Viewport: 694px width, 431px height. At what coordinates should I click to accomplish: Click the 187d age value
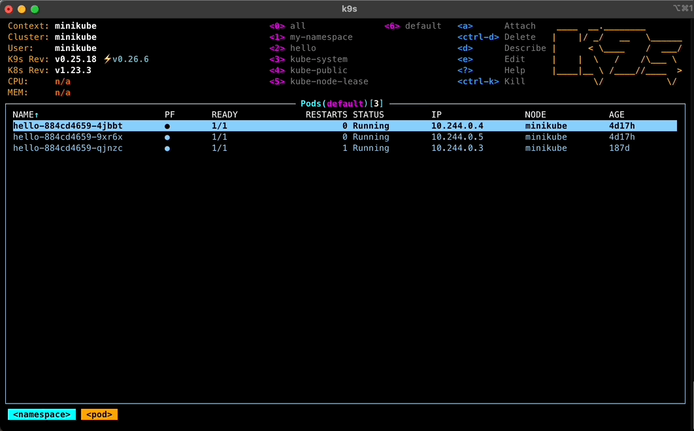coord(620,148)
